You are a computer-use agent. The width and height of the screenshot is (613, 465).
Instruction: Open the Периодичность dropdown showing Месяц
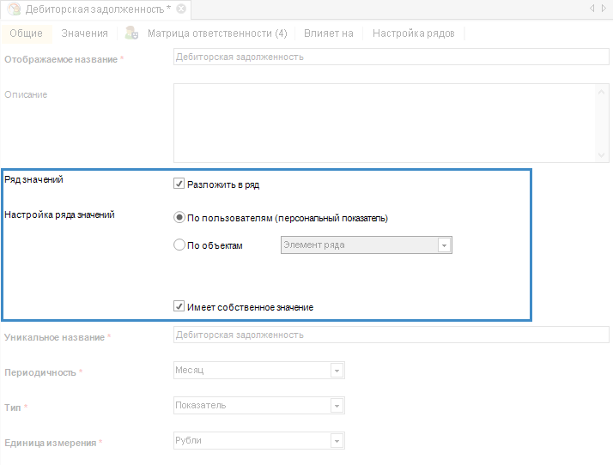337,371
